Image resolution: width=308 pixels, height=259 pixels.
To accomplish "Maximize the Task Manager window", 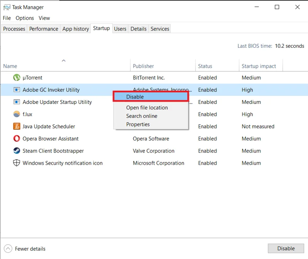I will (277, 7).
